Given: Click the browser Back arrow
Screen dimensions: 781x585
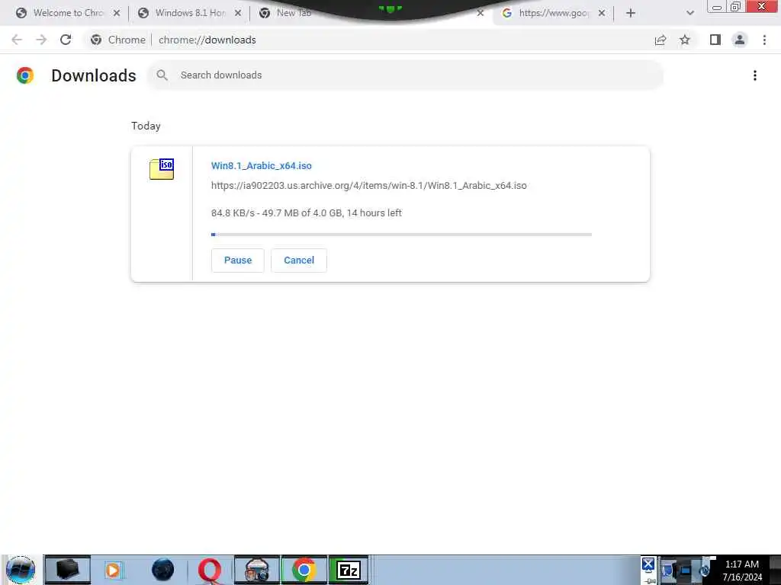Looking at the screenshot, I should [x=17, y=40].
